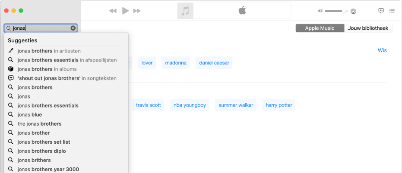Screen dimensions: 402x173
Task: Click the Next track fast-forward icon
Action: coord(137,11)
